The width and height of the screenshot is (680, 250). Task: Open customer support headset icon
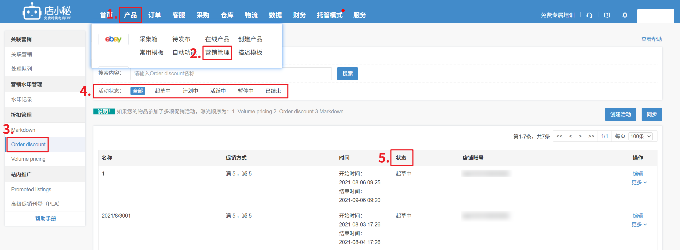[589, 15]
